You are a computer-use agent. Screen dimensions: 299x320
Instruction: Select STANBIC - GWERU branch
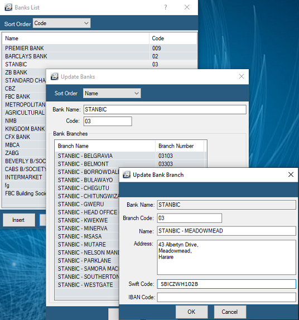tap(87, 204)
